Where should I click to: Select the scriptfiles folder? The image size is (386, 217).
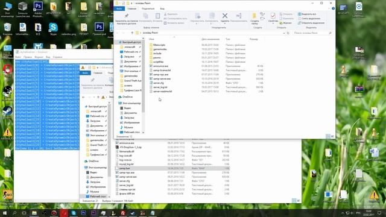coord(158,61)
